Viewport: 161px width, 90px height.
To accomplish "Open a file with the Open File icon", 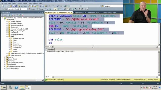I will click(x=11, y=6).
